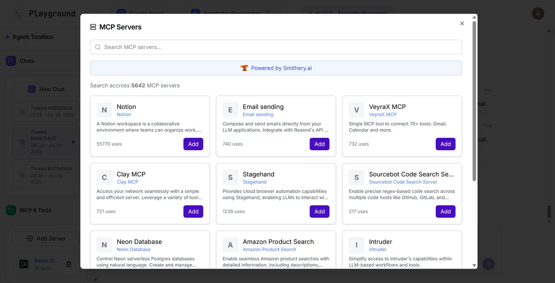Select the "740 uses" text
This screenshot has height=283, width=555.
click(x=233, y=144)
